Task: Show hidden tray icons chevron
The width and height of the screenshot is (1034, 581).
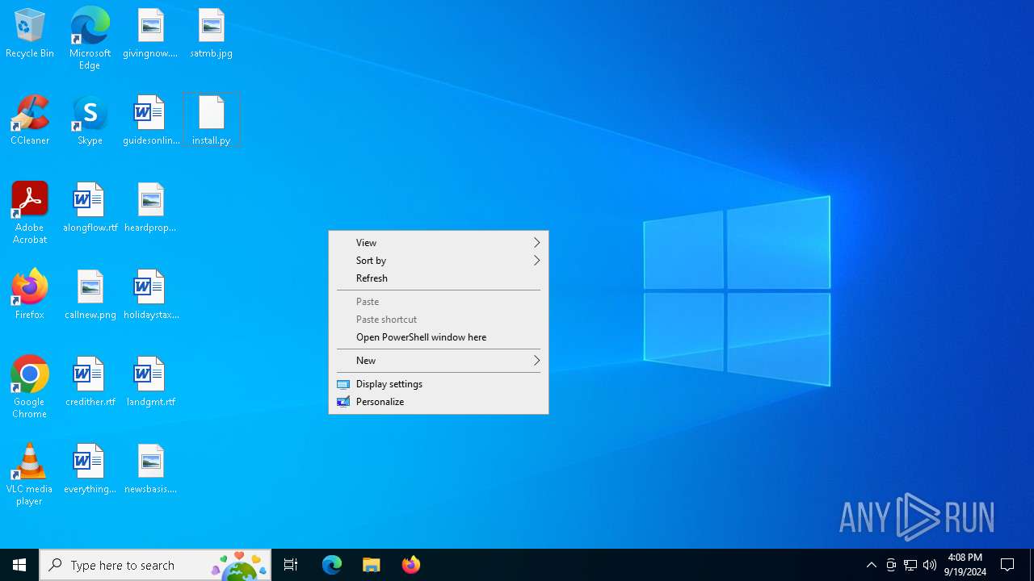Action: click(x=871, y=565)
